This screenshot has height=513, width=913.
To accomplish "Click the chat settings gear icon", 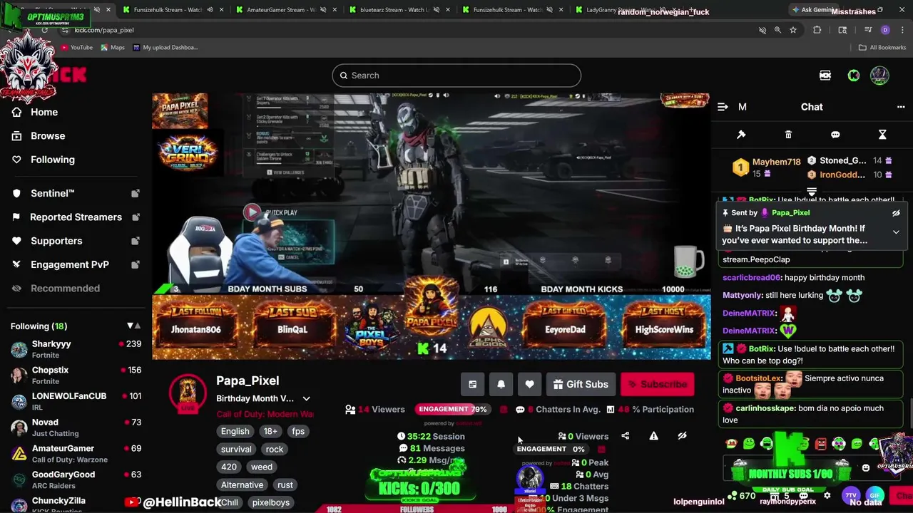I will click(827, 495).
